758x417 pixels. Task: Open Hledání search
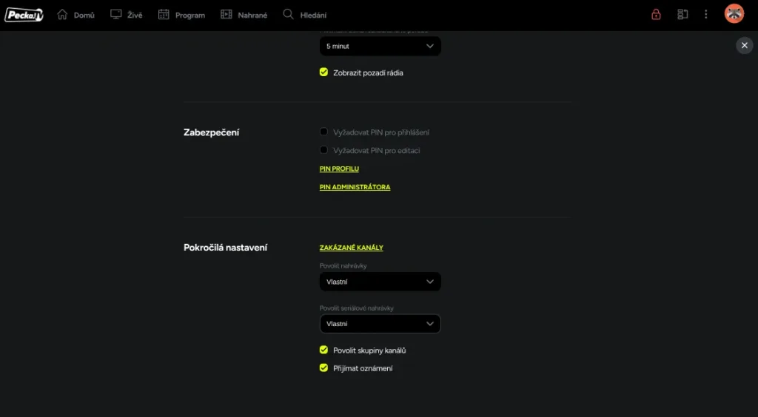pyautogui.click(x=305, y=15)
